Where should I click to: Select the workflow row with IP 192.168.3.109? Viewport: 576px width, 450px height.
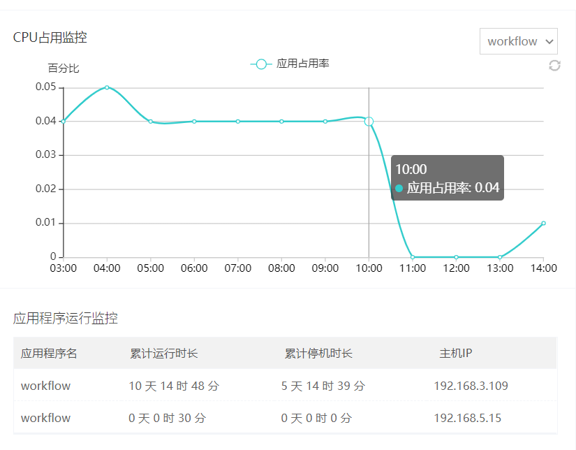coord(285,385)
